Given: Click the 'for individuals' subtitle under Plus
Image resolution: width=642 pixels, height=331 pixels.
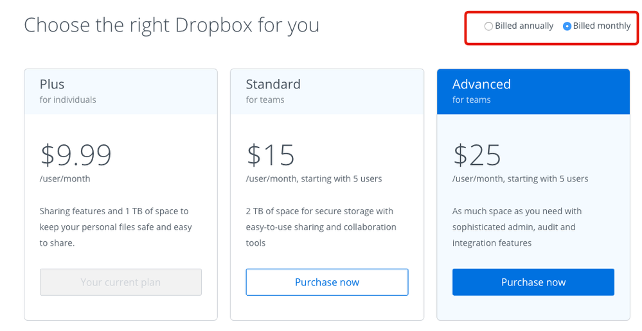Looking at the screenshot, I should pyautogui.click(x=68, y=100).
